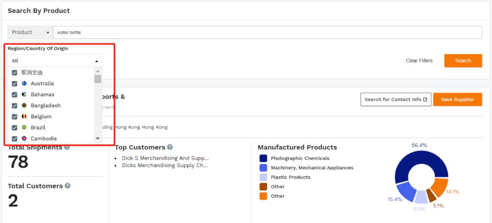Click the orange Search button
492x223 pixels.
[x=463, y=60]
